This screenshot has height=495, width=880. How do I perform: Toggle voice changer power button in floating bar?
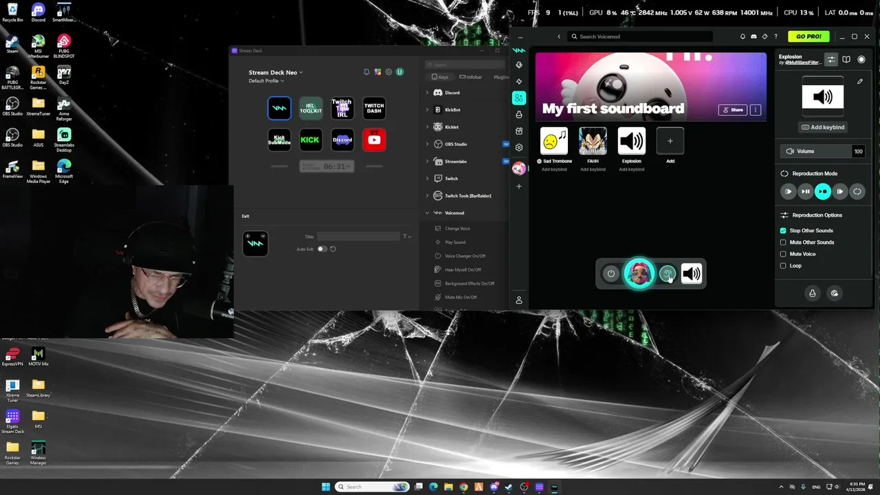pyautogui.click(x=611, y=274)
